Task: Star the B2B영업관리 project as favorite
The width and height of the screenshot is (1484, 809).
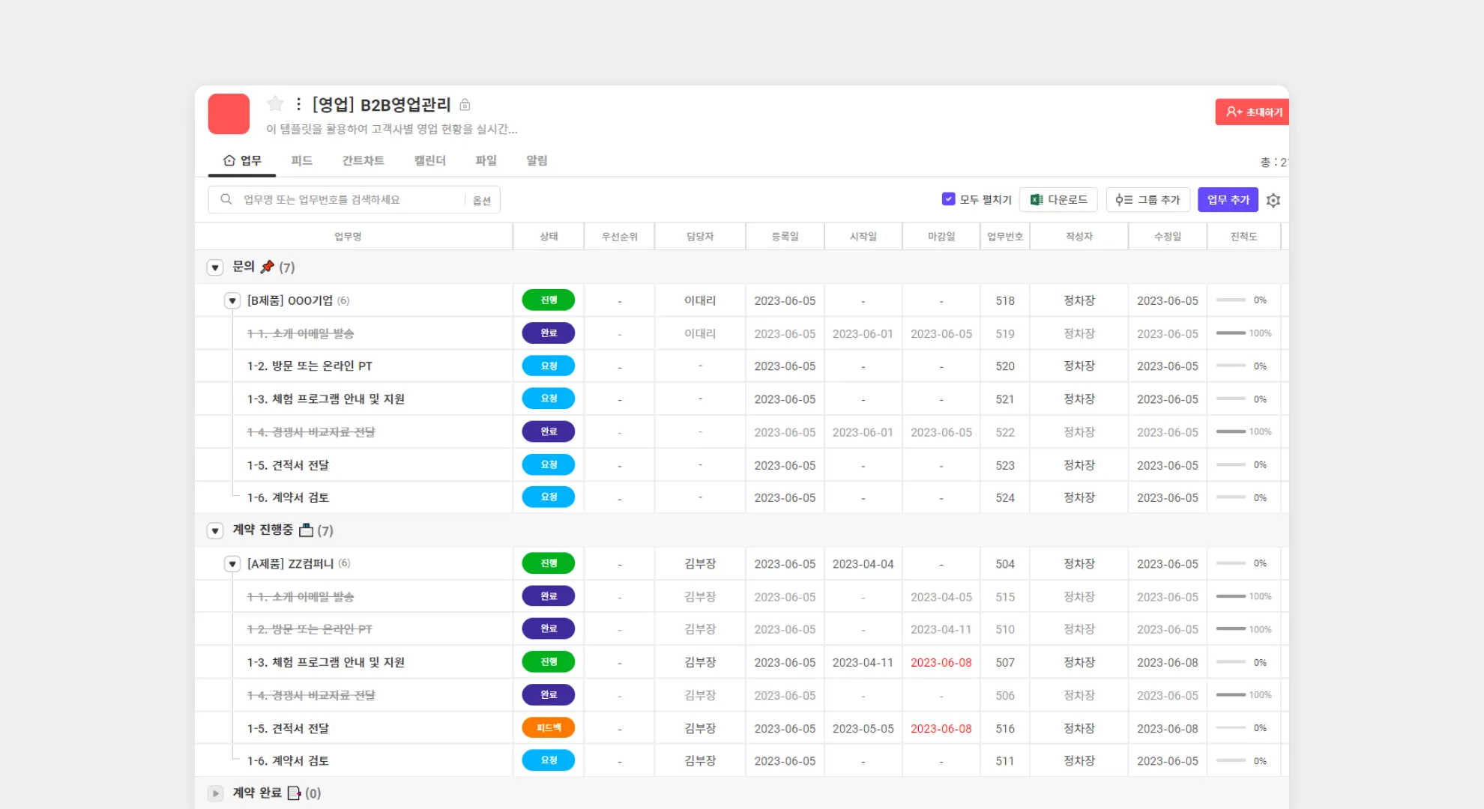Action: (x=275, y=103)
